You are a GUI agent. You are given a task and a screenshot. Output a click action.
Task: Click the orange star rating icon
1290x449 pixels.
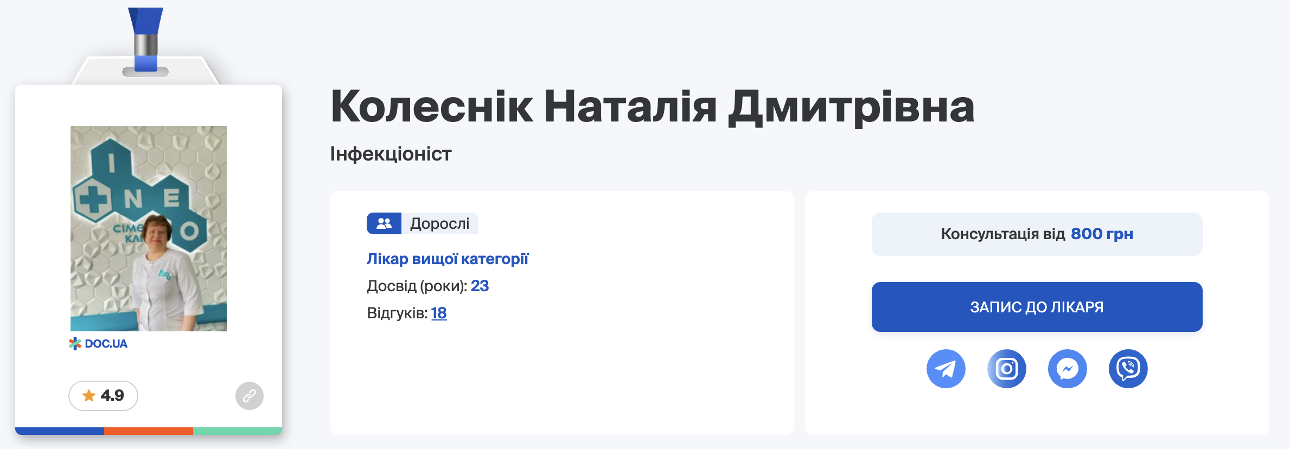(x=89, y=396)
